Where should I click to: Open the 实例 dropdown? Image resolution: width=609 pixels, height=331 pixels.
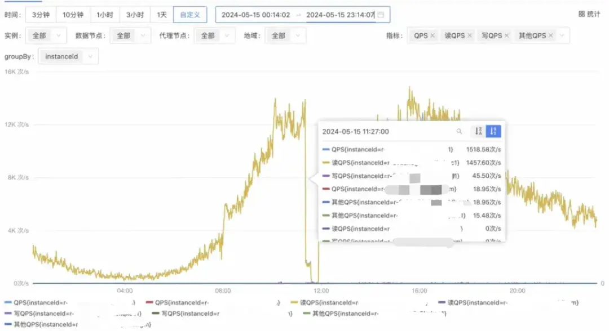[46, 35]
